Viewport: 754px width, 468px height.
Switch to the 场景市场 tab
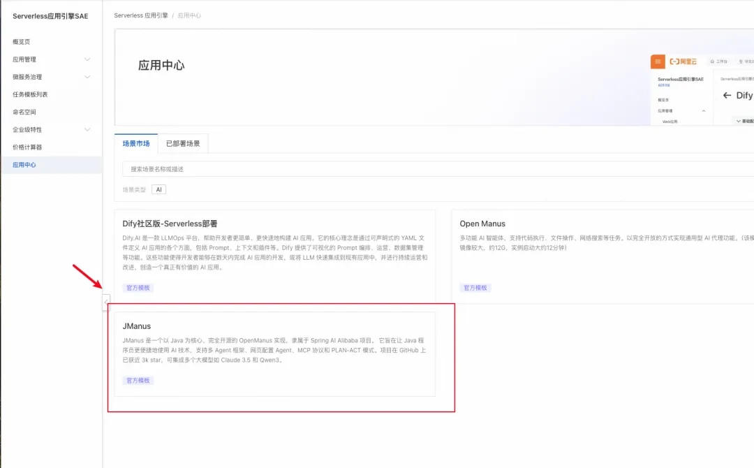[136, 144]
